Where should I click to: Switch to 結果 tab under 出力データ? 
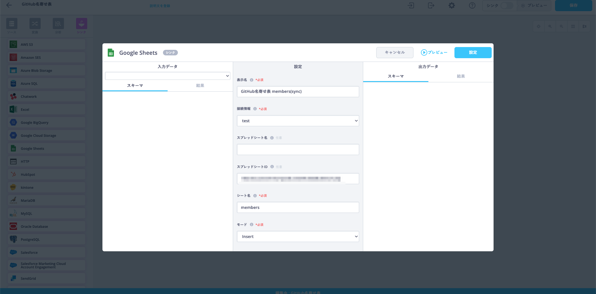point(461,76)
